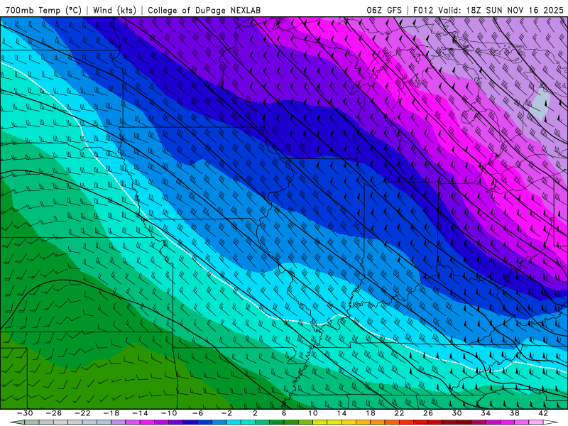The height and width of the screenshot is (426, 568).
Task: Click the 30 color scale label
Action: (x=457, y=413)
